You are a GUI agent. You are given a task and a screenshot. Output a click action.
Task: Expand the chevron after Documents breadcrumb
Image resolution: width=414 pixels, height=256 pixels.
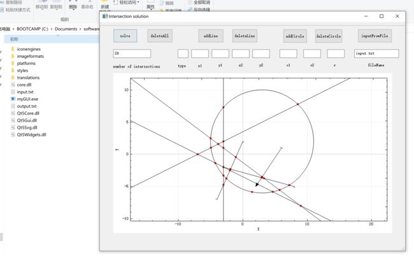pos(80,29)
